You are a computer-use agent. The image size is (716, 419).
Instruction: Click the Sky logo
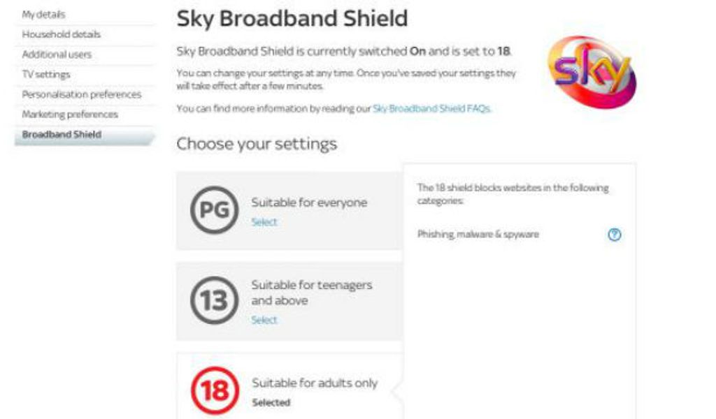pos(592,73)
